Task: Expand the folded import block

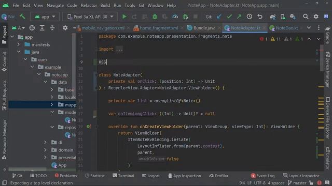Action: coord(119,50)
